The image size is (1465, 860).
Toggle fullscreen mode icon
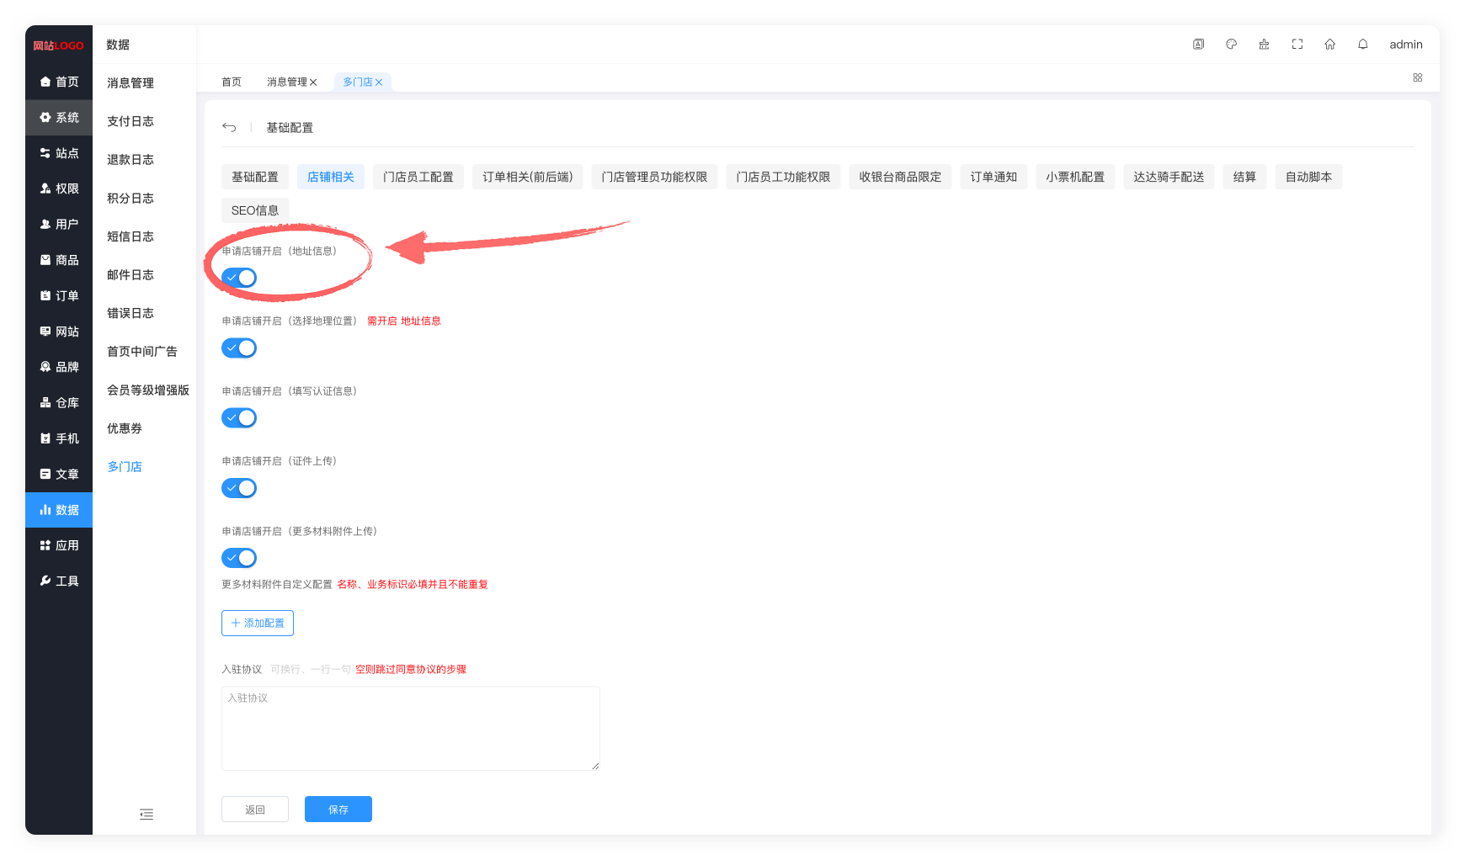tap(1297, 45)
